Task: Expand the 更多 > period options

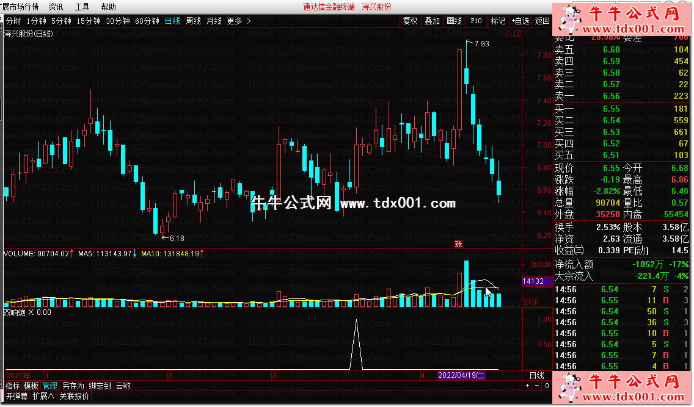Action: pos(238,21)
